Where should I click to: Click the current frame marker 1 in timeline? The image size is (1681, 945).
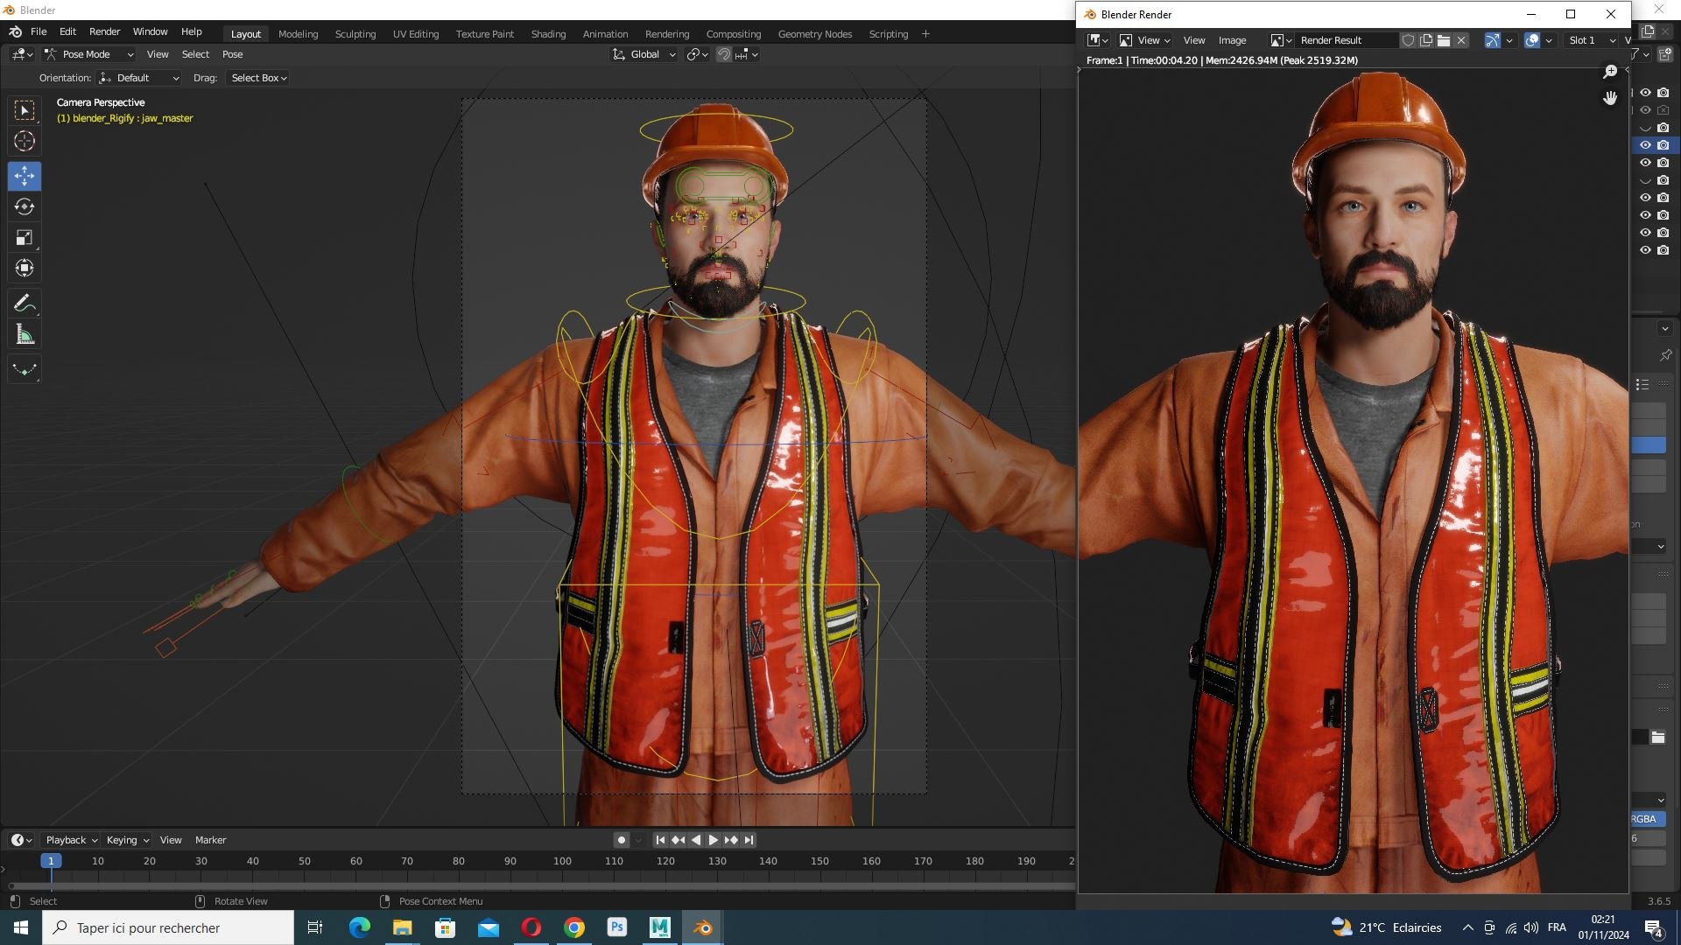click(51, 861)
